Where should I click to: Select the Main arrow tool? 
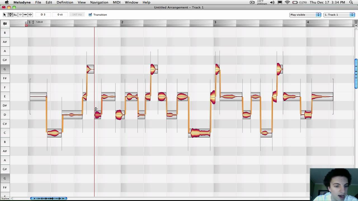5,15
